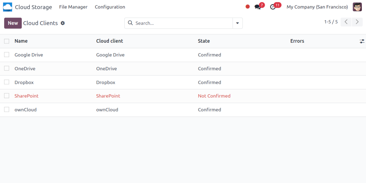This screenshot has height=183, width=366.
Task: Sort by the Errors column header
Action: click(297, 41)
